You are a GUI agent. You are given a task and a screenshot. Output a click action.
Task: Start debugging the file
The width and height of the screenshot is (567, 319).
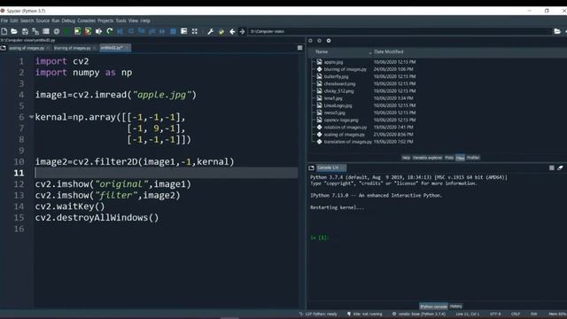120,32
